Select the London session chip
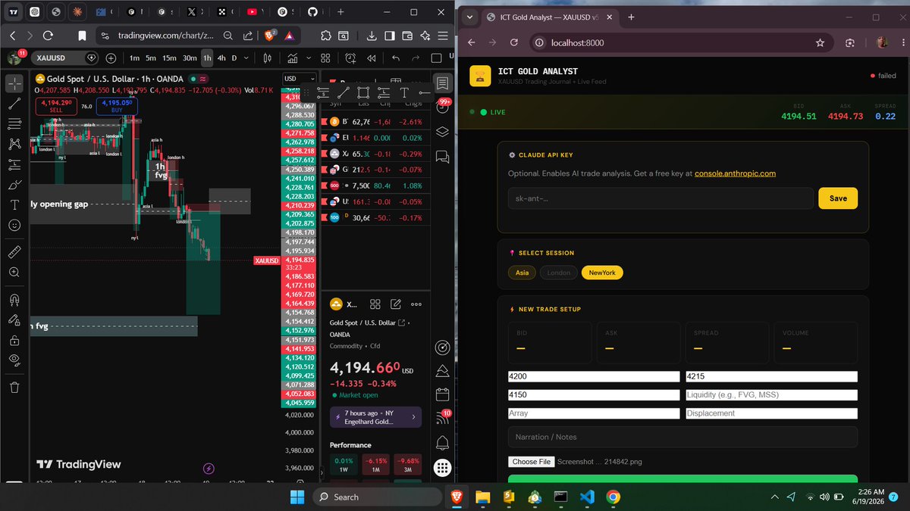Screen dimensions: 910x511 559,273
